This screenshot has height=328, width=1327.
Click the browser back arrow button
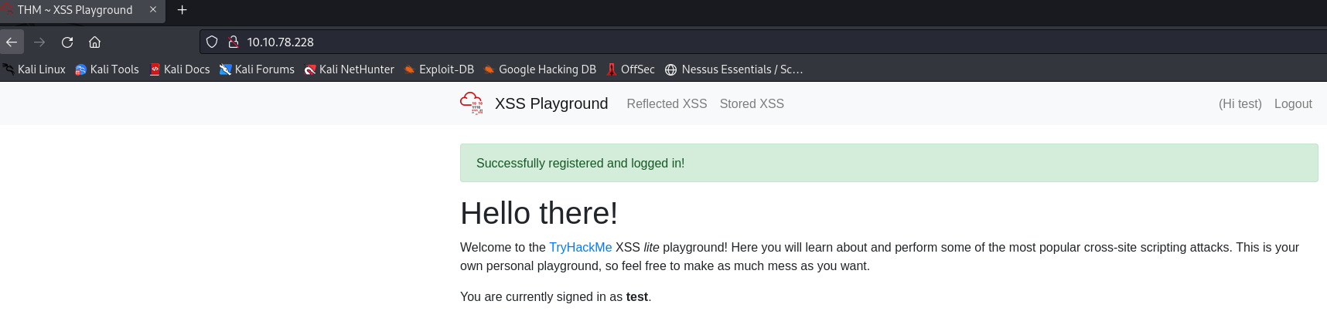click(12, 42)
